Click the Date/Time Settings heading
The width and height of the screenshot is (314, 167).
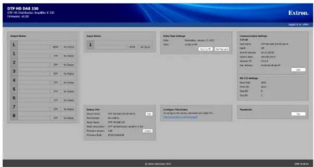[174, 36]
